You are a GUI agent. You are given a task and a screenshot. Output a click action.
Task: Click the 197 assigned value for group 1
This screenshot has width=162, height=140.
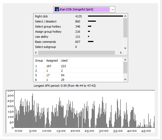pos(49,66)
